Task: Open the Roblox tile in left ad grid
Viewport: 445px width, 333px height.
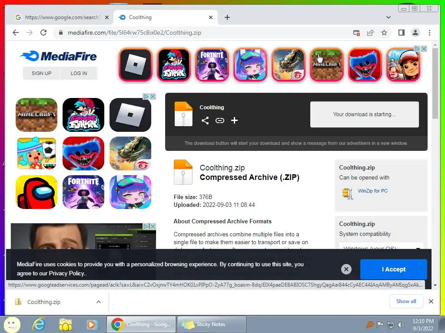Action: [130, 114]
